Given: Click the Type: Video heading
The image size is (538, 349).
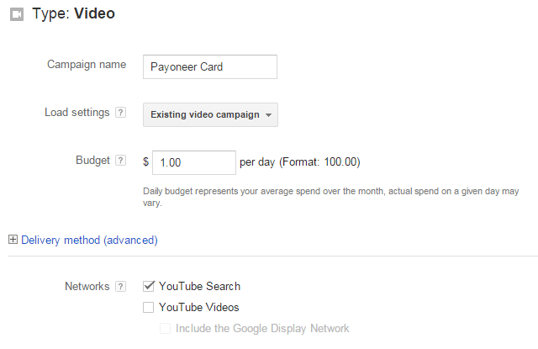Looking at the screenshot, I should [x=73, y=13].
